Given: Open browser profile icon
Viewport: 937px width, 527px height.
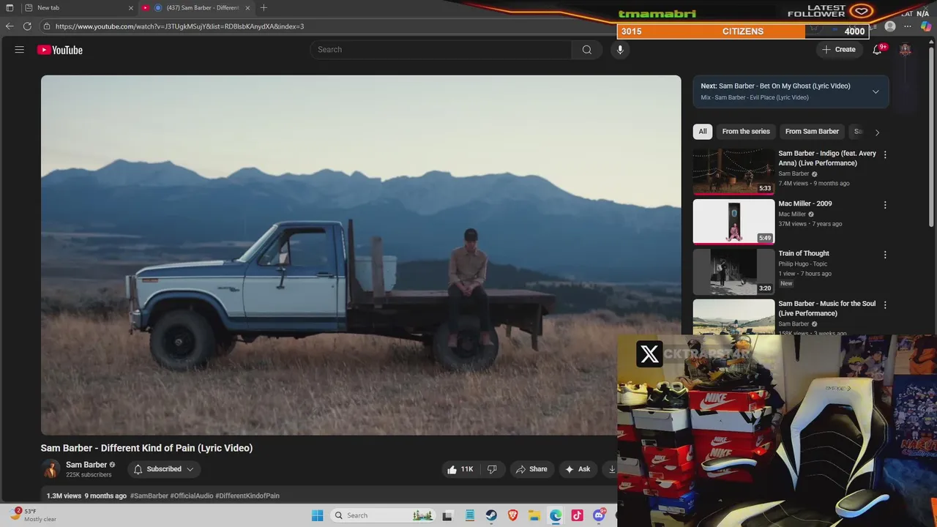Looking at the screenshot, I should (890, 26).
